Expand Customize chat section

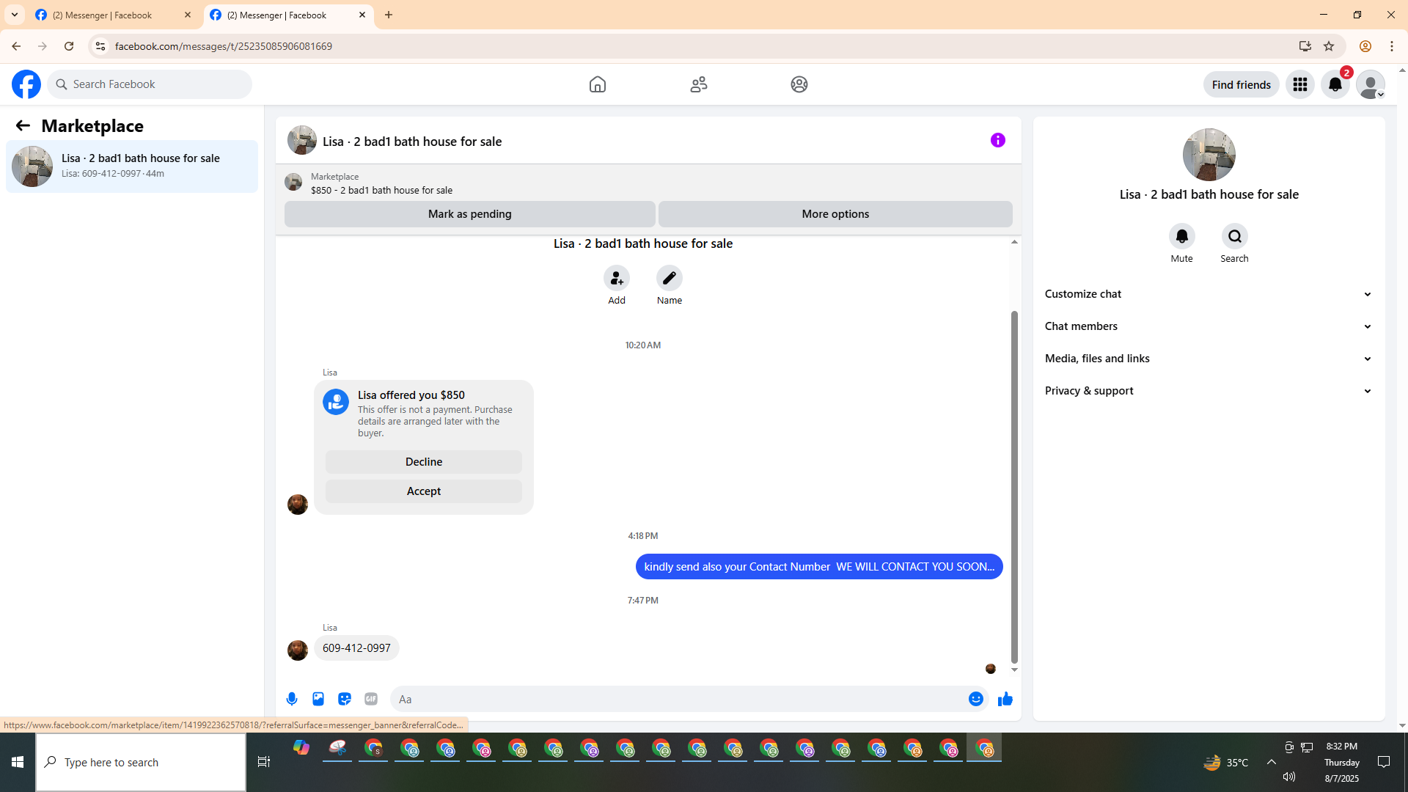pos(1209,294)
